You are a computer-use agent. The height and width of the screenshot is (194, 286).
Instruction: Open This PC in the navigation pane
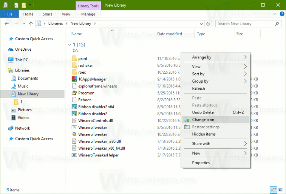tap(18, 60)
